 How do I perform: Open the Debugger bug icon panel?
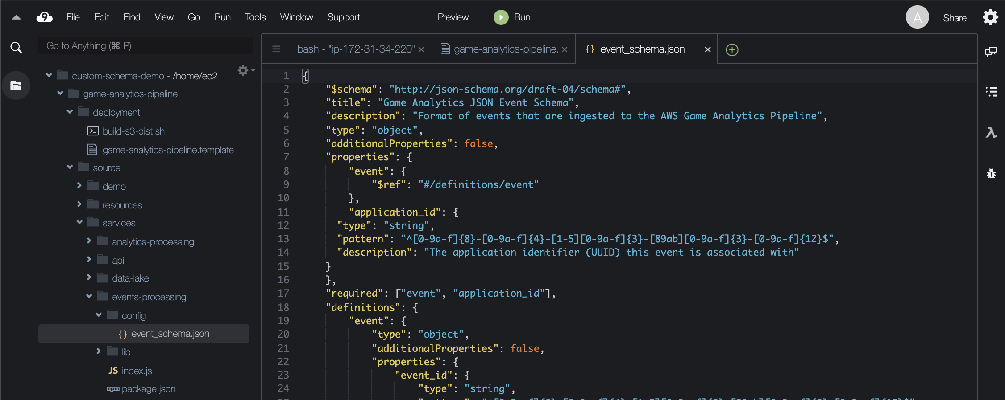tap(991, 174)
